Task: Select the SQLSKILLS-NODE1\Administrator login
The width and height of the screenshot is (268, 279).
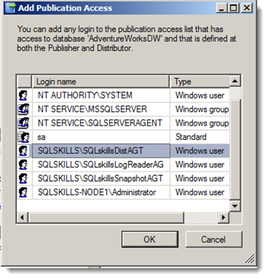Action: click(101, 192)
